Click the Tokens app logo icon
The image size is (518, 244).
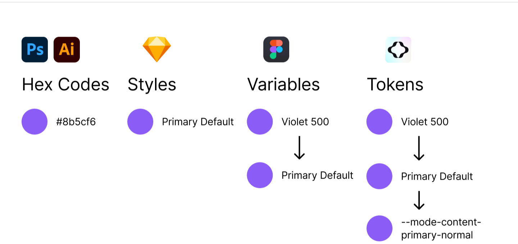pyautogui.click(x=398, y=50)
